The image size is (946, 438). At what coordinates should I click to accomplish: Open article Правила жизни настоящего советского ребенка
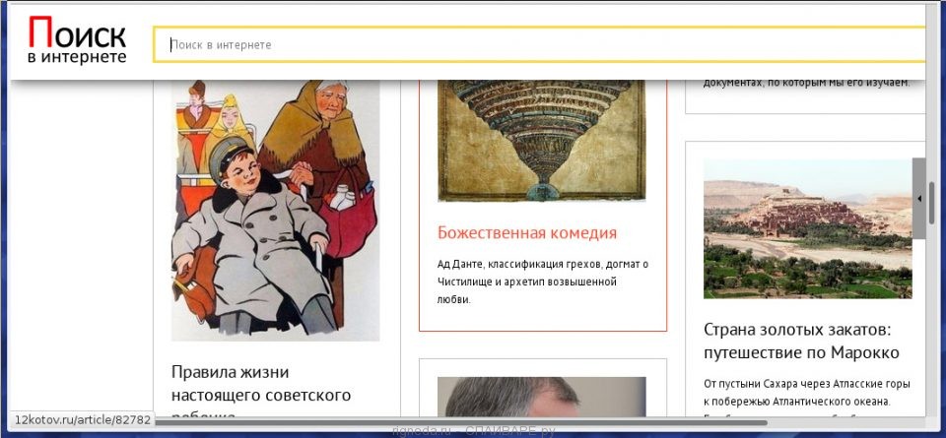pos(261,394)
